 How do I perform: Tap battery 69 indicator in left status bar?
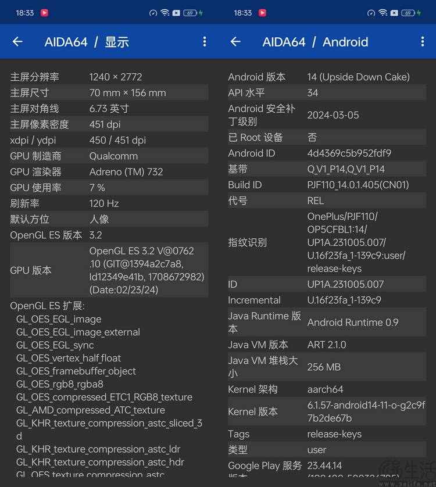point(191,13)
